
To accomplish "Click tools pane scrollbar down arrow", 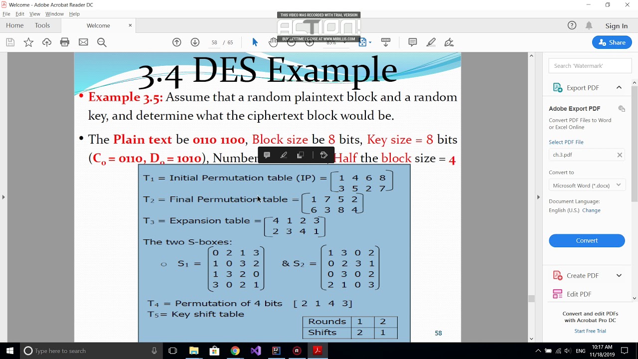I will click(635, 298).
